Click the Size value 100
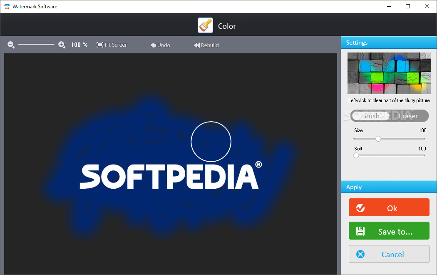The image size is (437, 275). (422, 130)
